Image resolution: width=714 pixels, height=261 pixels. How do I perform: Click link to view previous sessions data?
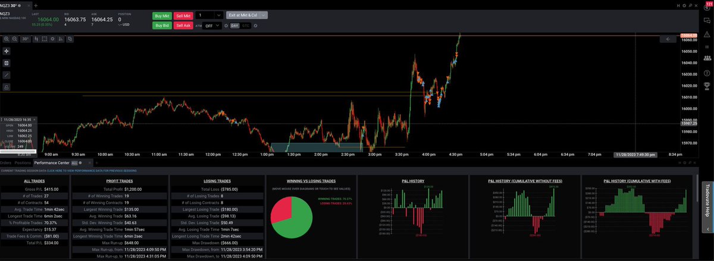coord(92,171)
